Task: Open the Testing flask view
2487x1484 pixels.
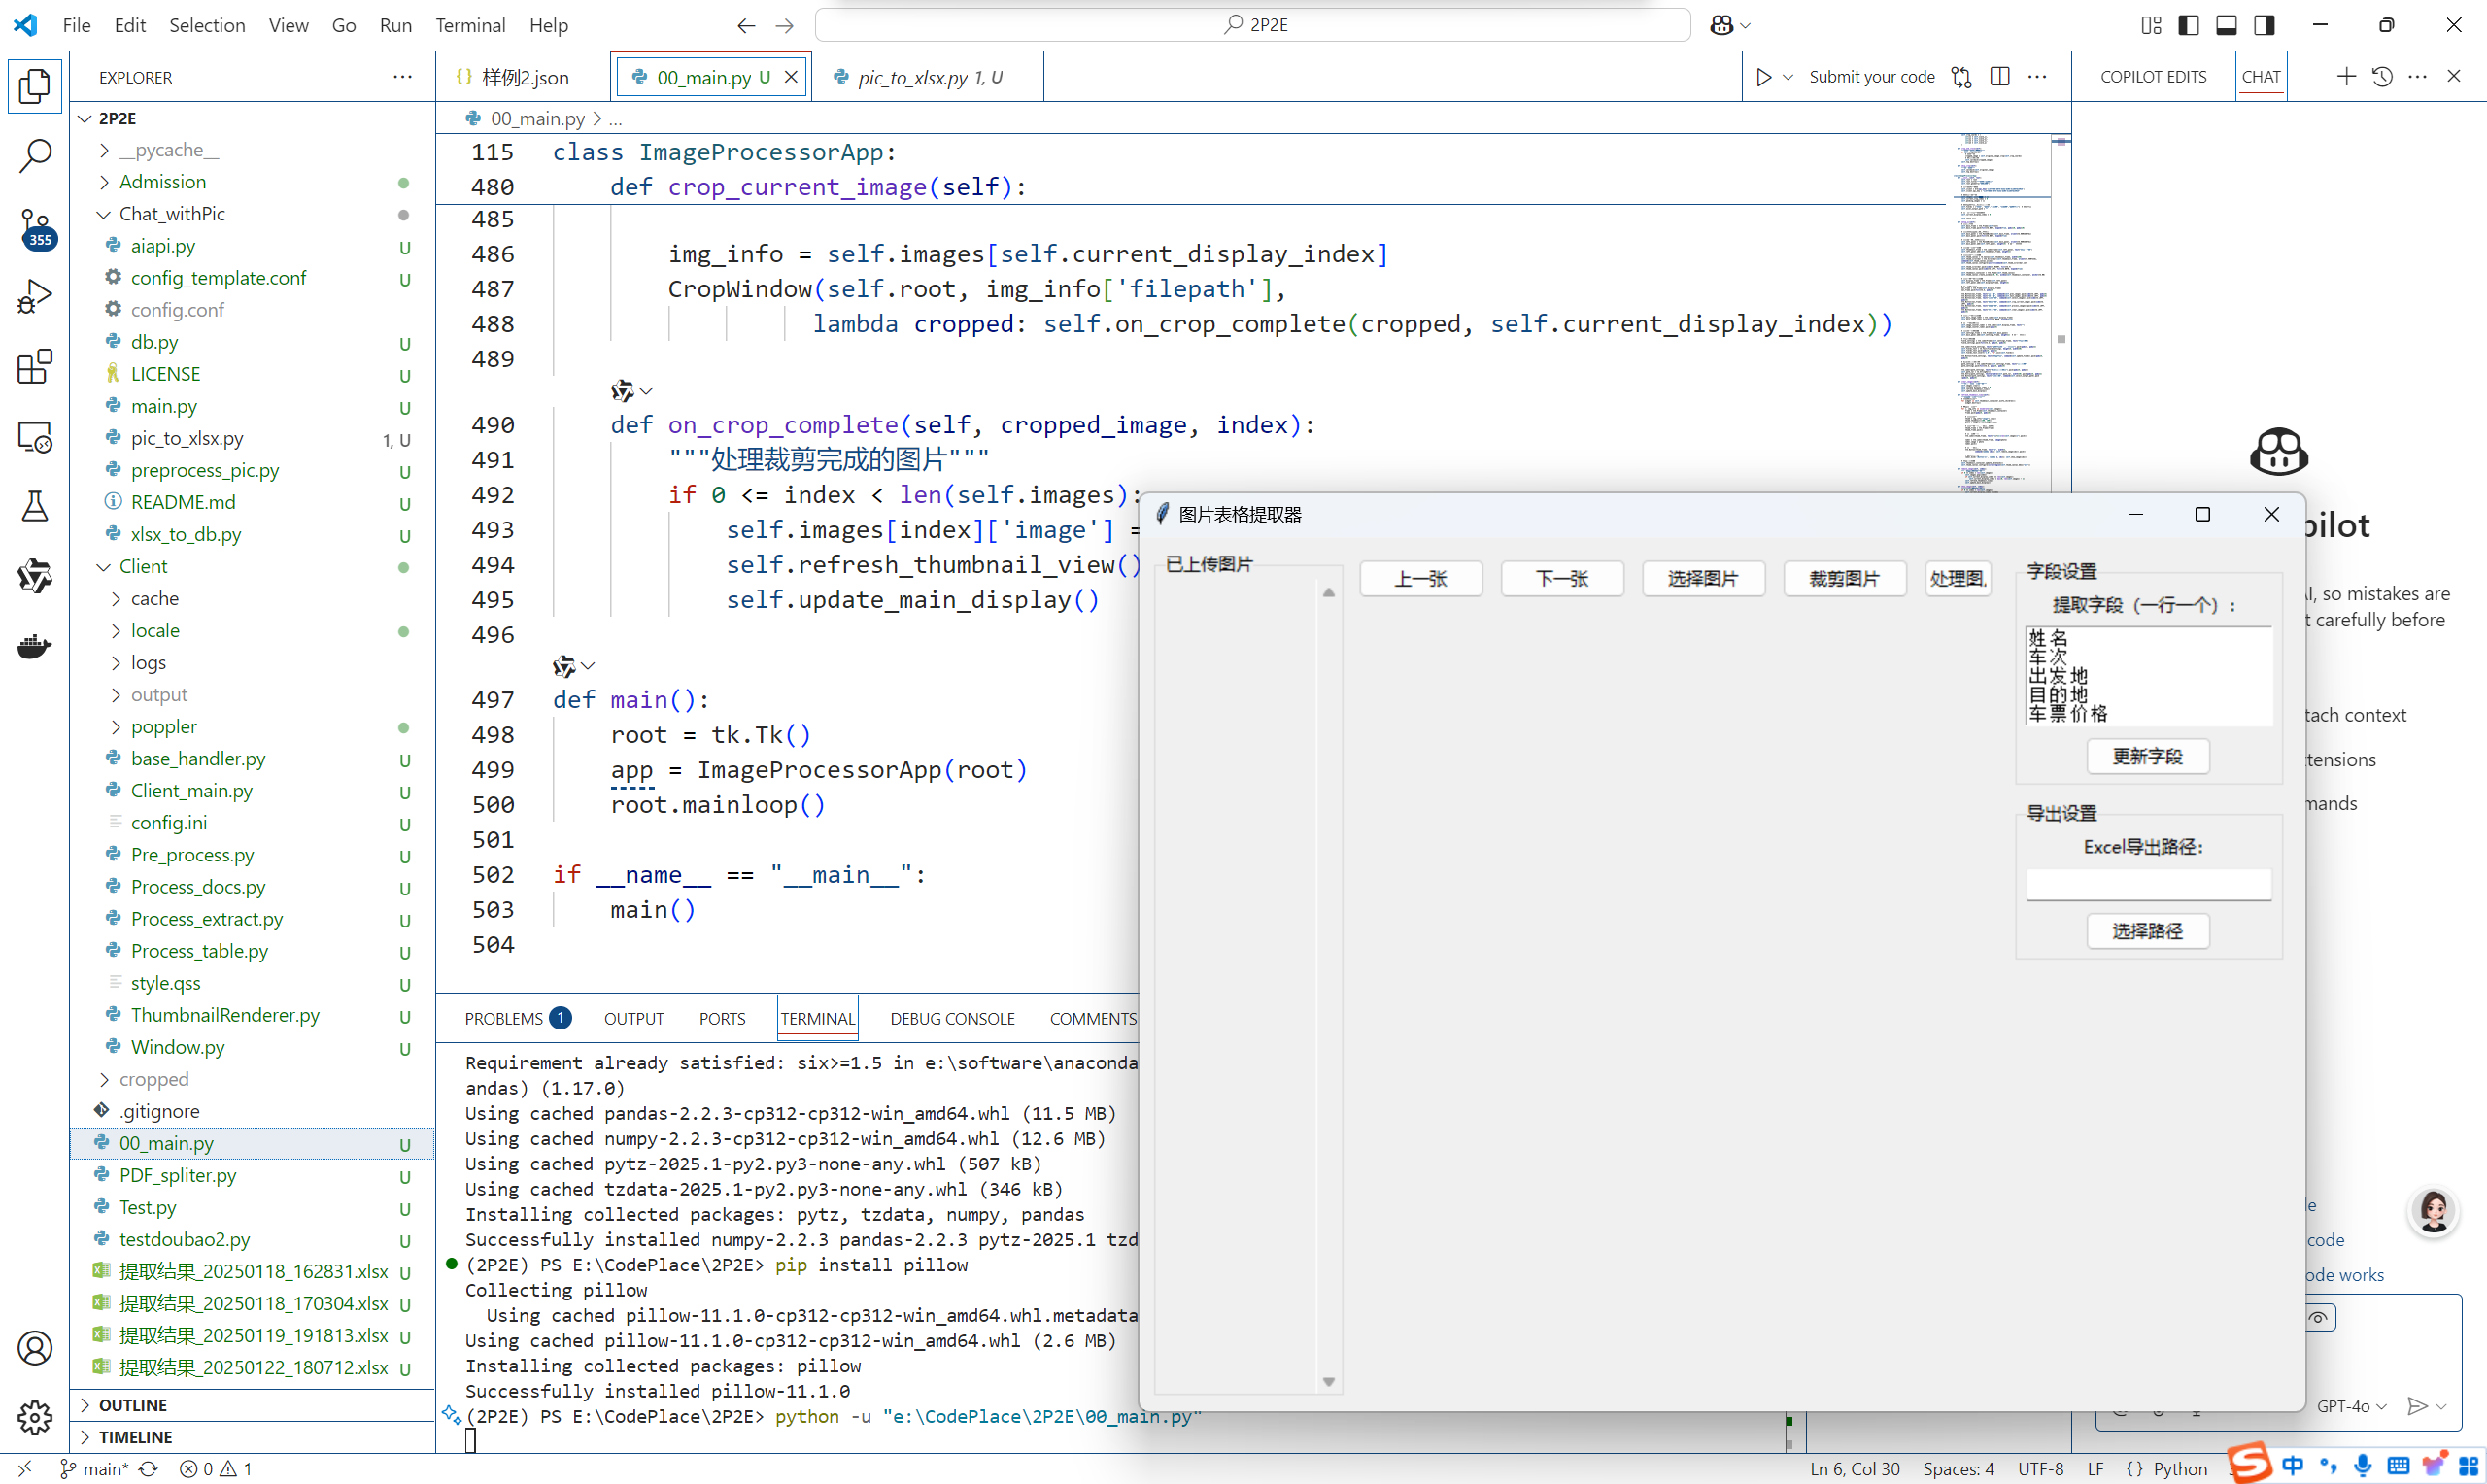Action: 35,506
